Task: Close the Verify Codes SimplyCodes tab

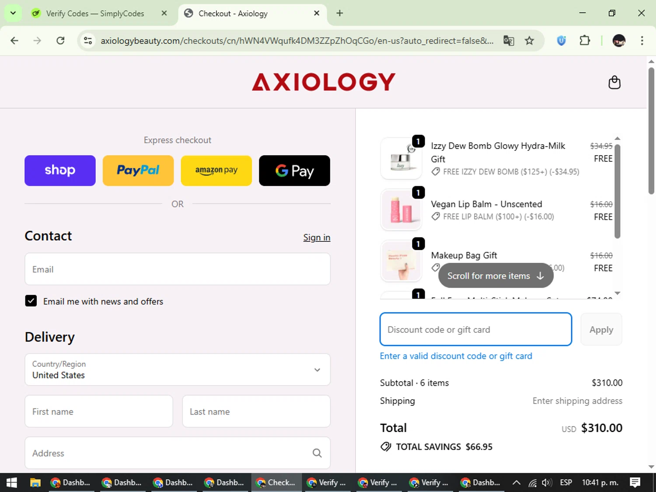Action: pos(164,13)
